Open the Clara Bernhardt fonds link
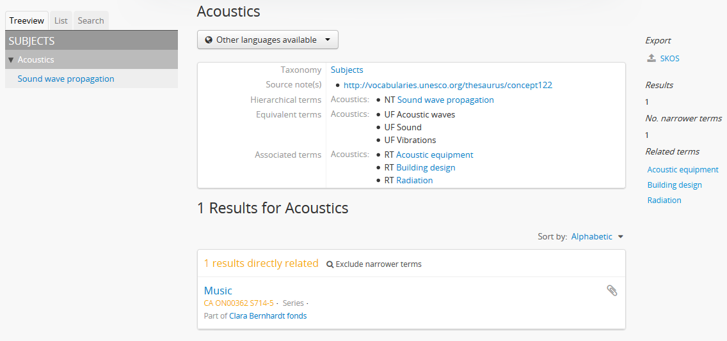 click(268, 315)
